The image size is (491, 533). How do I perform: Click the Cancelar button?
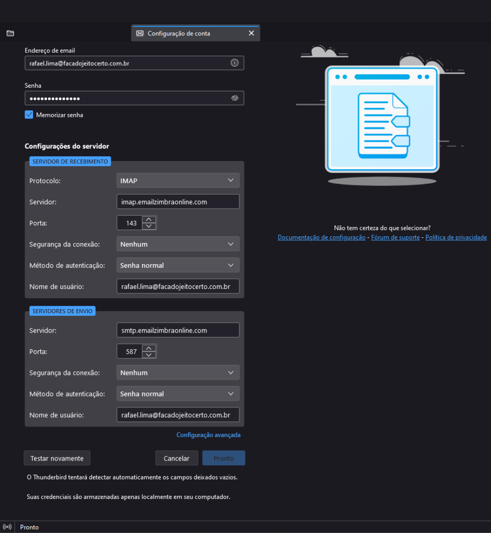point(176,458)
